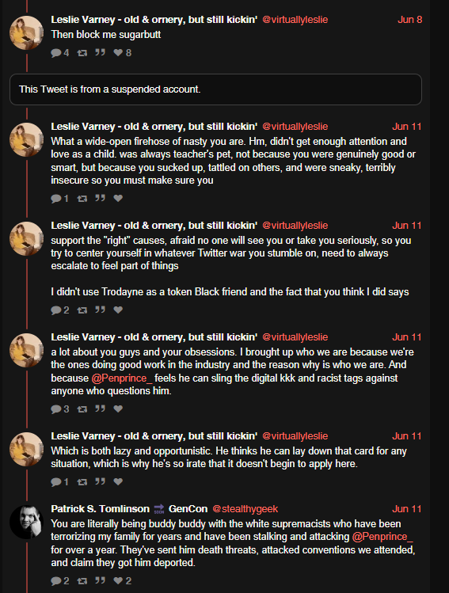Click the Jun 11 date on Patrick's tweet
This screenshot has height=593, width=449.
[407, 509]
